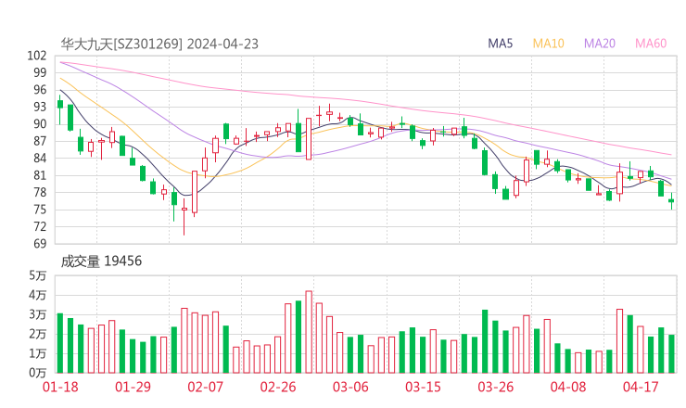Image resolution: width=686 pixels, height=408 pixels.
Task: Select the 2万 volume axis label
Action: 38,334
